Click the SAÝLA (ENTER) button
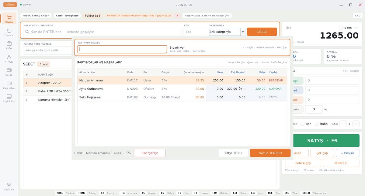 (270, 153)
